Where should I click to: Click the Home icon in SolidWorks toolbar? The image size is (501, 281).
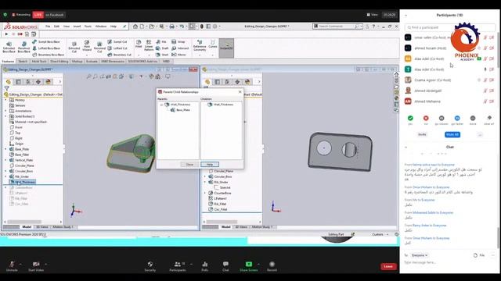tap(135, 27)
